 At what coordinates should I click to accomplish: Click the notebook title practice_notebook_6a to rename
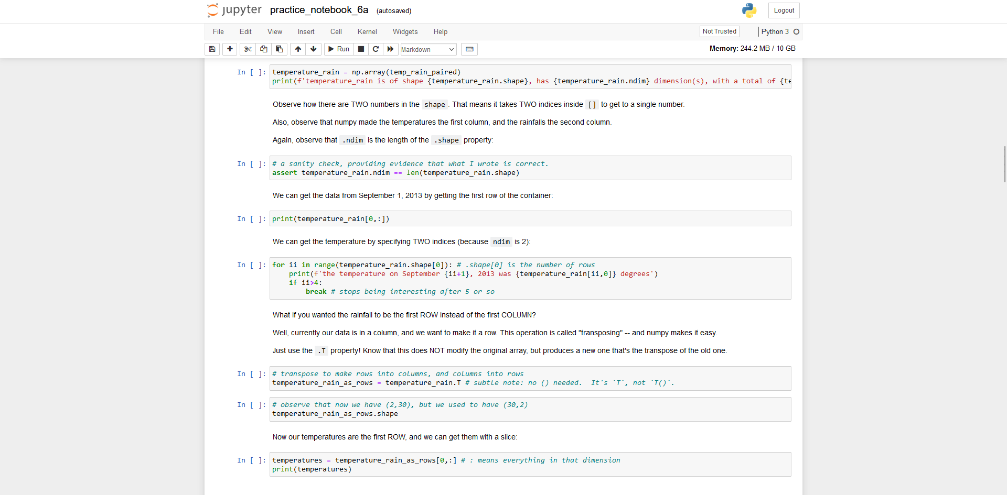click(318, 10)
